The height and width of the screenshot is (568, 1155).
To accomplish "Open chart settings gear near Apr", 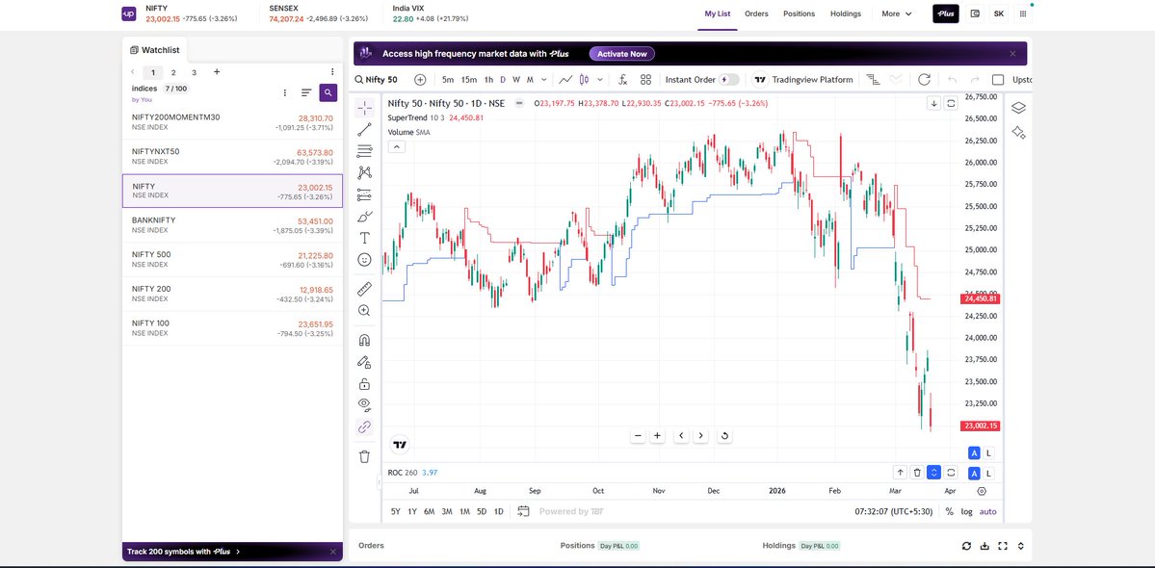I will click(x=982, y=491).
